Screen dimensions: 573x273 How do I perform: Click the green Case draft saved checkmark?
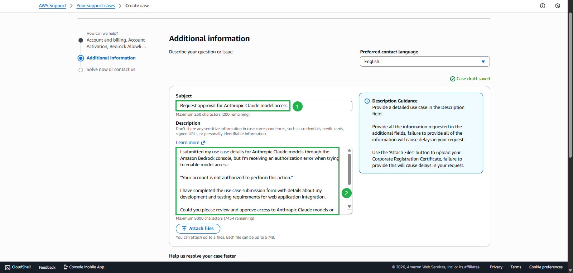(453, 79)
